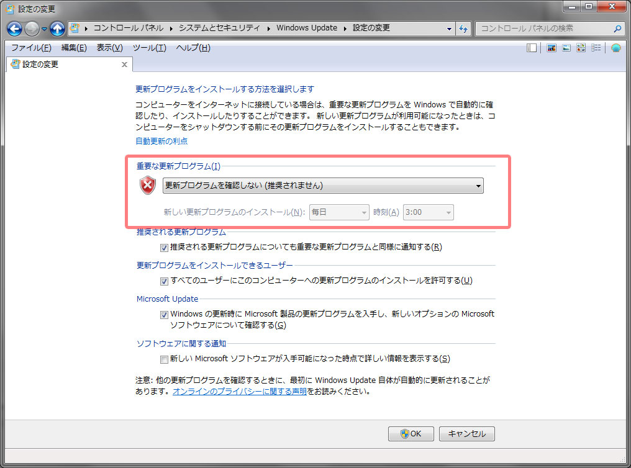Toggle Microsoft 製品の更新プログラム checkbox
This screenshot has height=468, width=631.
pyautogui.click(x=164, y=315)
